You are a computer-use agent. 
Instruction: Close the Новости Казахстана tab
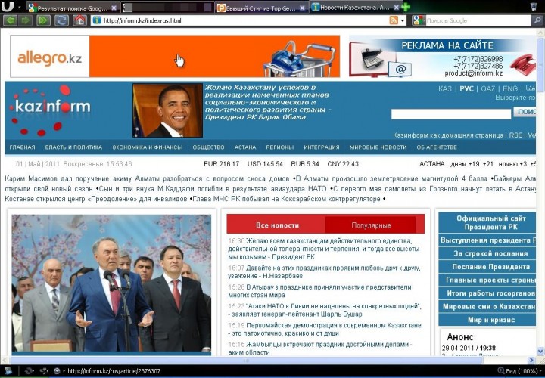point(397,7)
